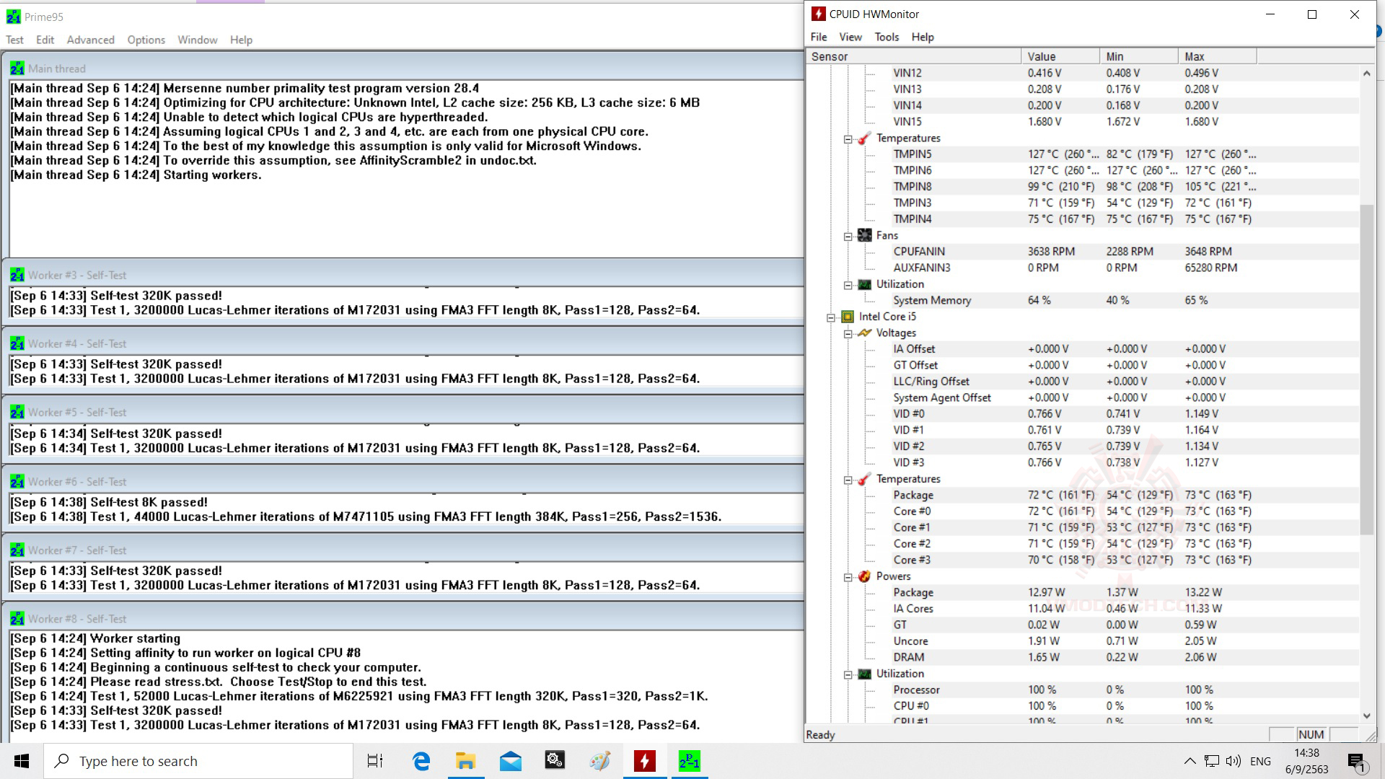Open Prime95 from the taskbar

[690, 761]
